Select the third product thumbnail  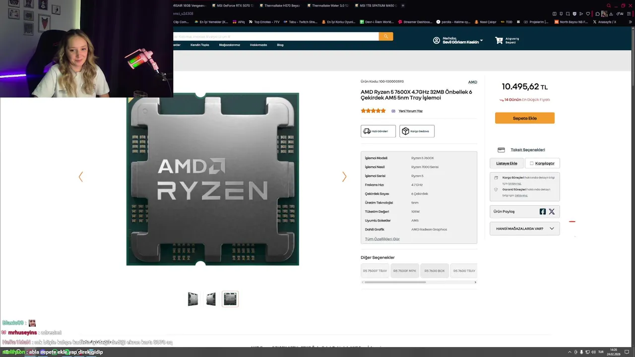point(230,298)
